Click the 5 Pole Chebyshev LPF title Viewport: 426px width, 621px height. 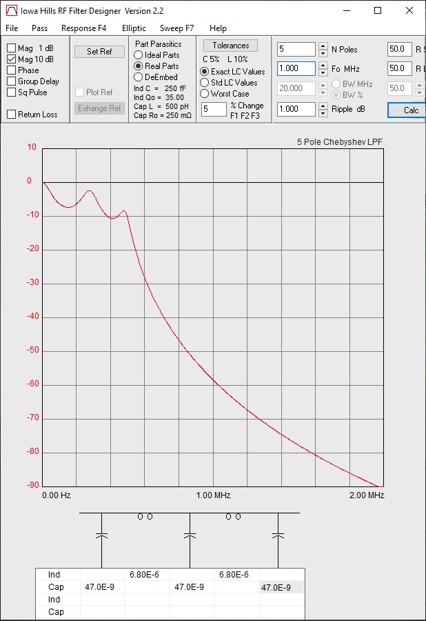[x=340, y=141]
